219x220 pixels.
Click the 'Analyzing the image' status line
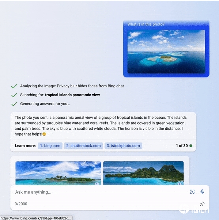click(72, 86)
